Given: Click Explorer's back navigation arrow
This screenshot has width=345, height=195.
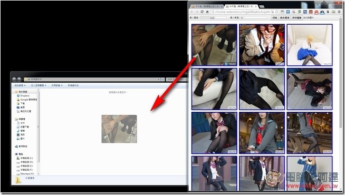Looking at the screenshot, I should 14,79.
